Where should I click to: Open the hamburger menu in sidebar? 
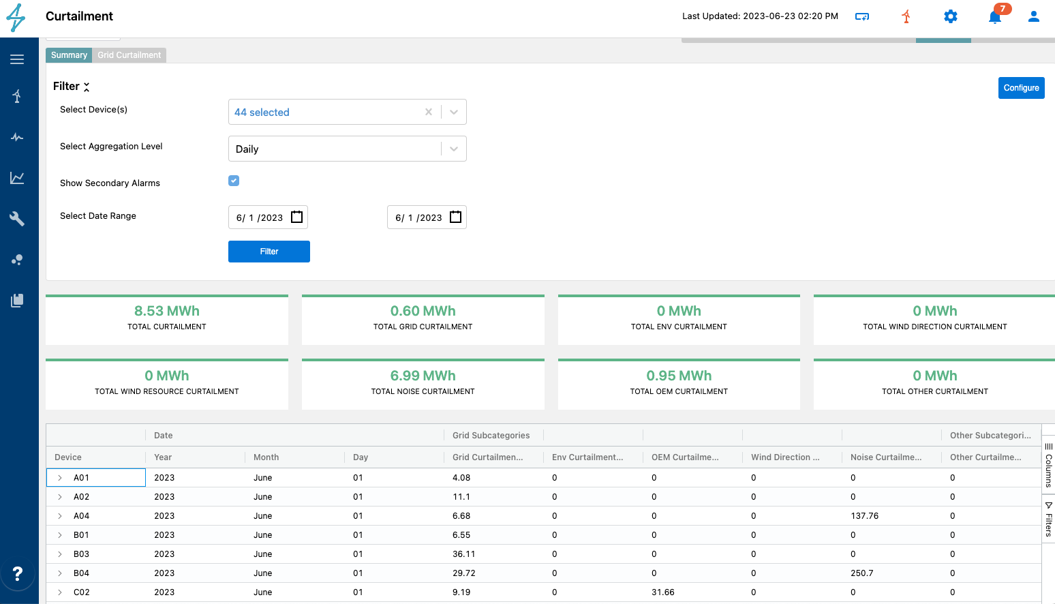pyautogui.click(x=17, y=59)
